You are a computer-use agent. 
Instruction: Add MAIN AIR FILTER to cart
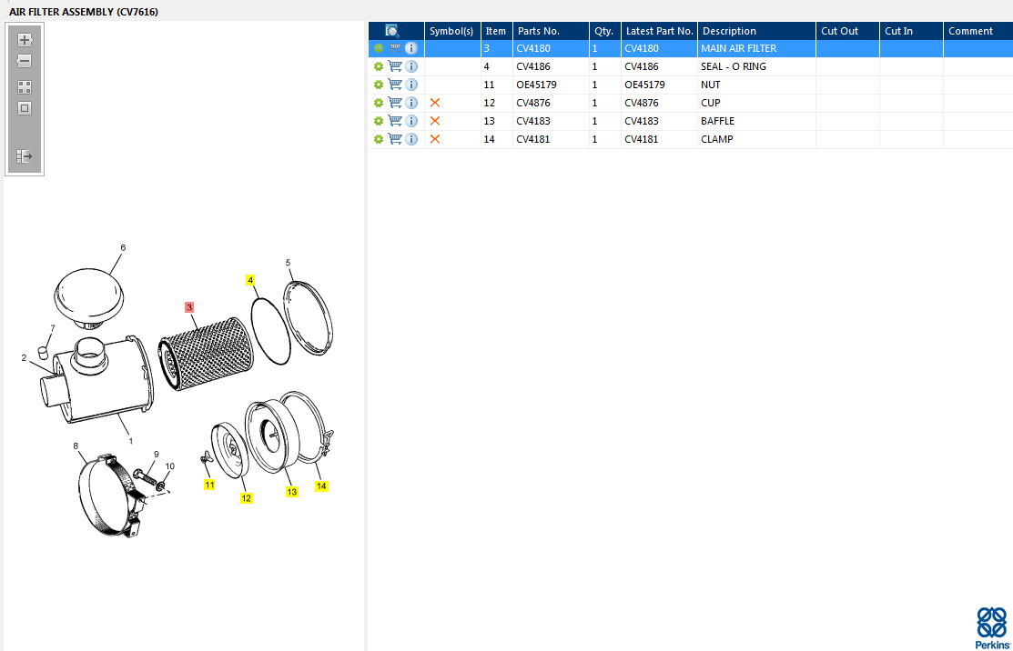395,48
